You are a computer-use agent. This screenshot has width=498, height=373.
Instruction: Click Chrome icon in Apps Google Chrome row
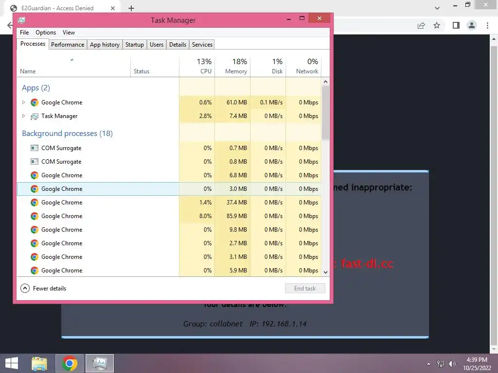(35, 102)
